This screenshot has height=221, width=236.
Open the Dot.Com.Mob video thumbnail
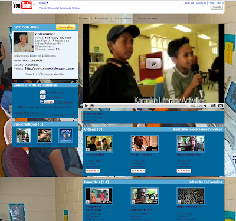[x=99, y=144]
